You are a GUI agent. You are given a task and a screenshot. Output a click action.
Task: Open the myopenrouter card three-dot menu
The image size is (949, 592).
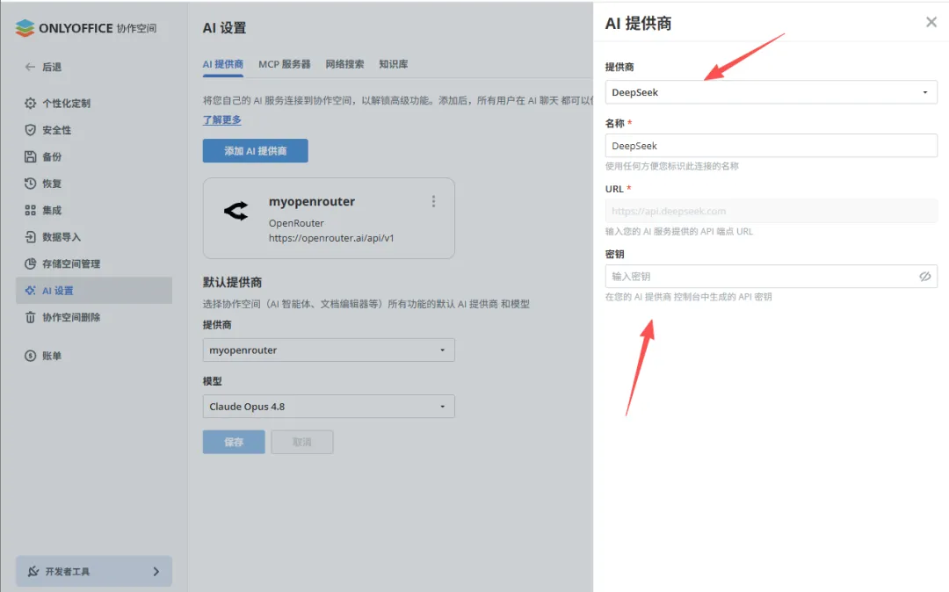(433, 201)
